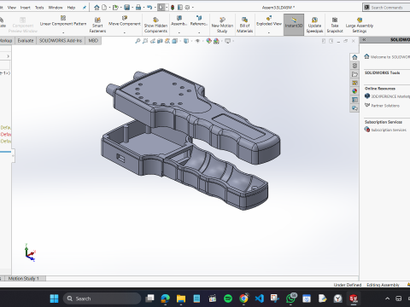Open the dropdown arrow beside the Select tool
Screen dimensions: 410x307
(167, 8)
